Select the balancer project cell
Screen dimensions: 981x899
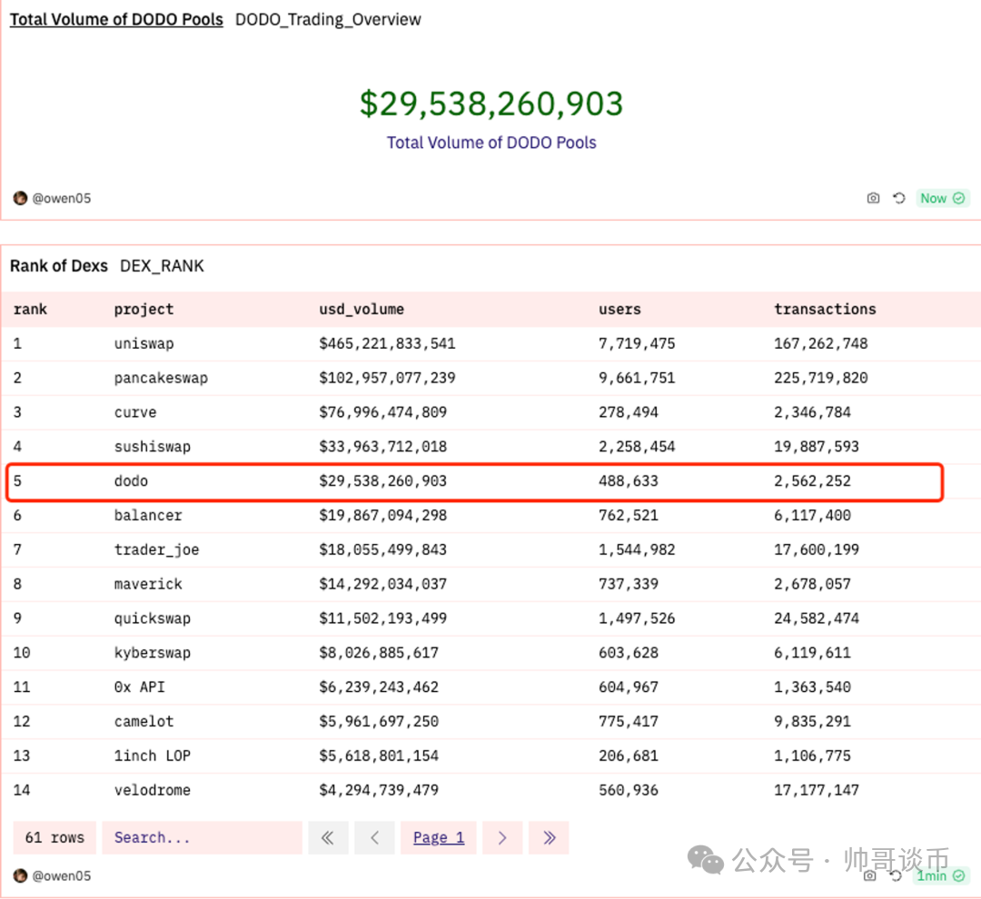click(148, 516)
